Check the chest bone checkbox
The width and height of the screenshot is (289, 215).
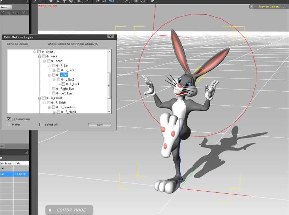coord(39,51)
